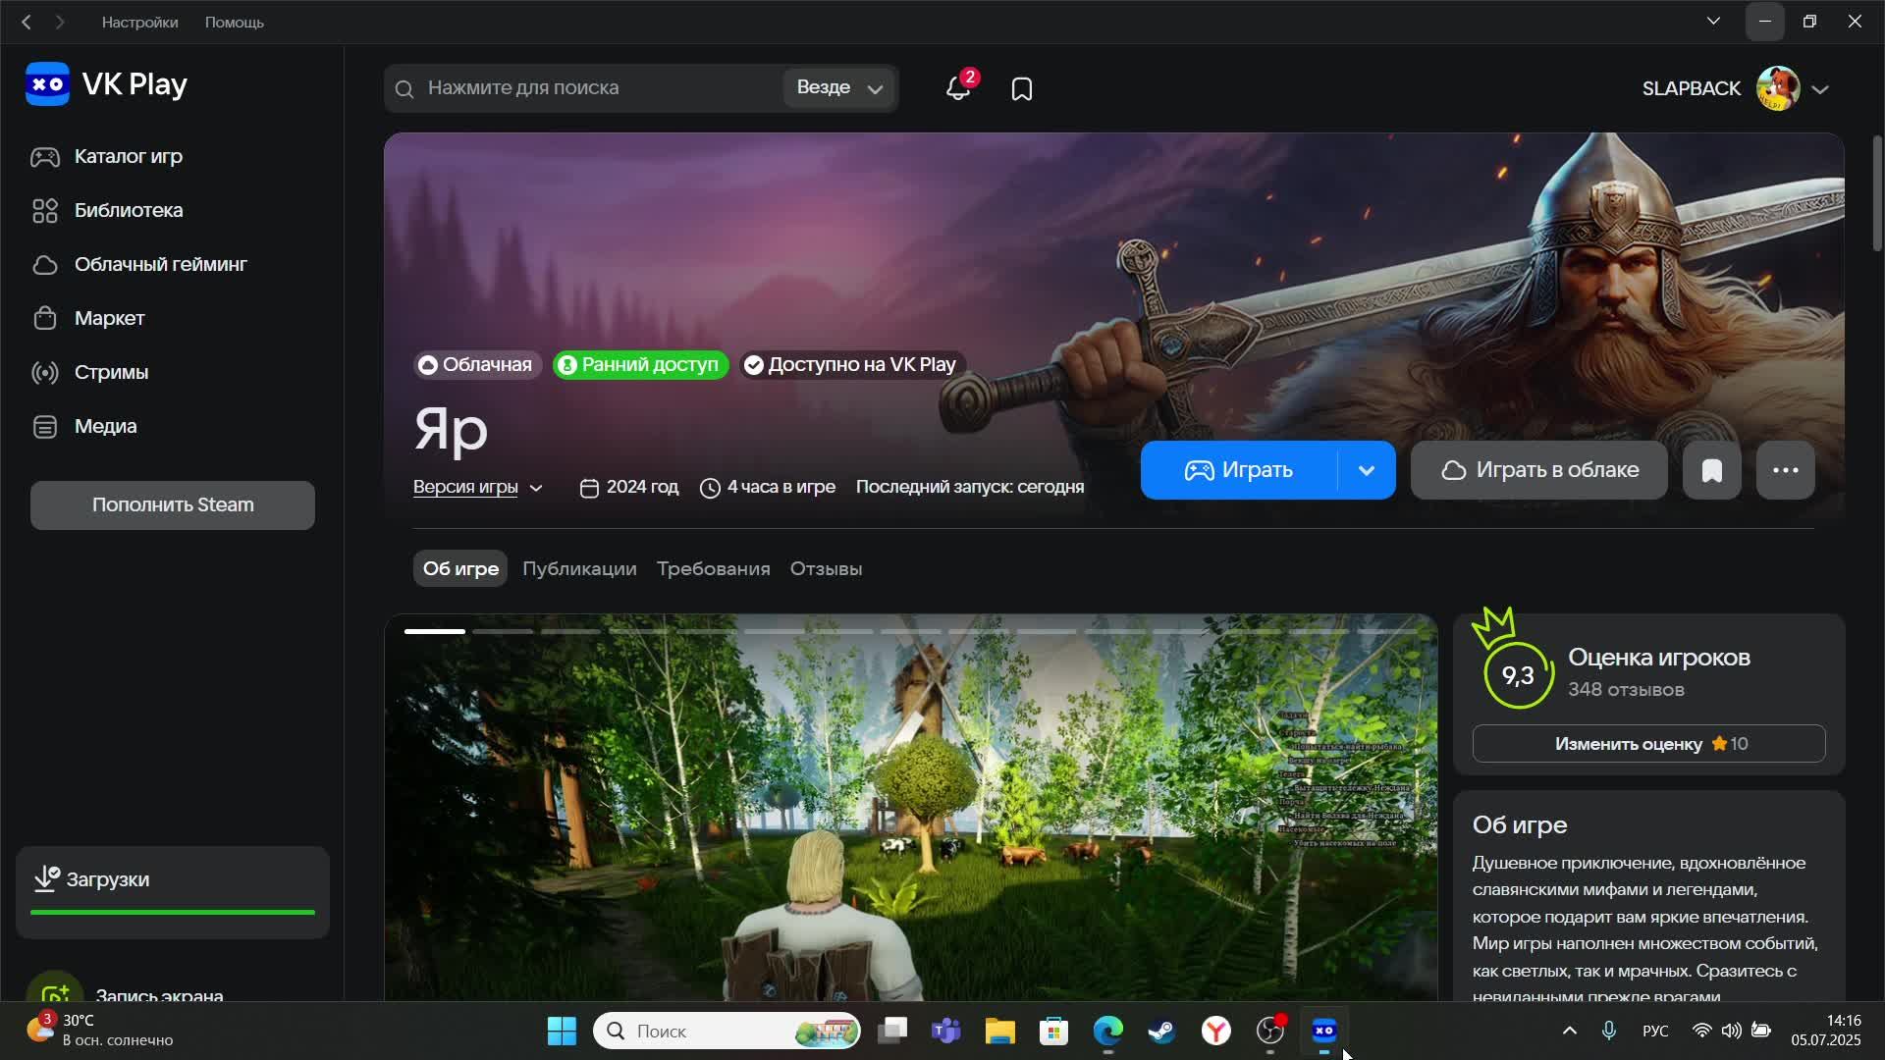Open Steam from the taskbar
This screenshot has height=1060, width=1885.
(x=1162, y=1031)
